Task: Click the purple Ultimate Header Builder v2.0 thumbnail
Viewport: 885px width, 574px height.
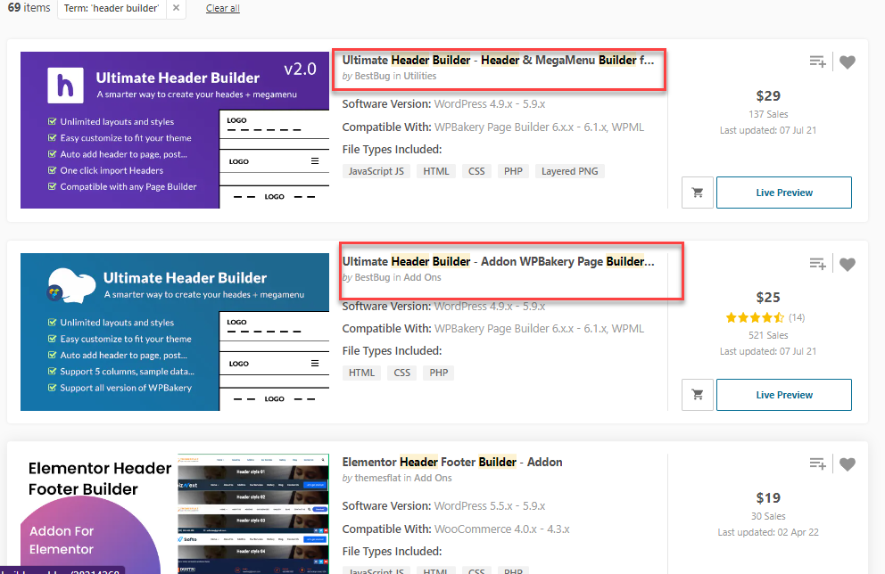Action: (168, 130)
